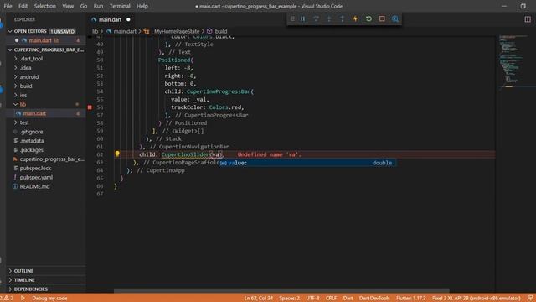Grab the debug toolbar drag handle
Image resolution: width=536 pixels, height=302 pixels.
click(x=292, y=18)
